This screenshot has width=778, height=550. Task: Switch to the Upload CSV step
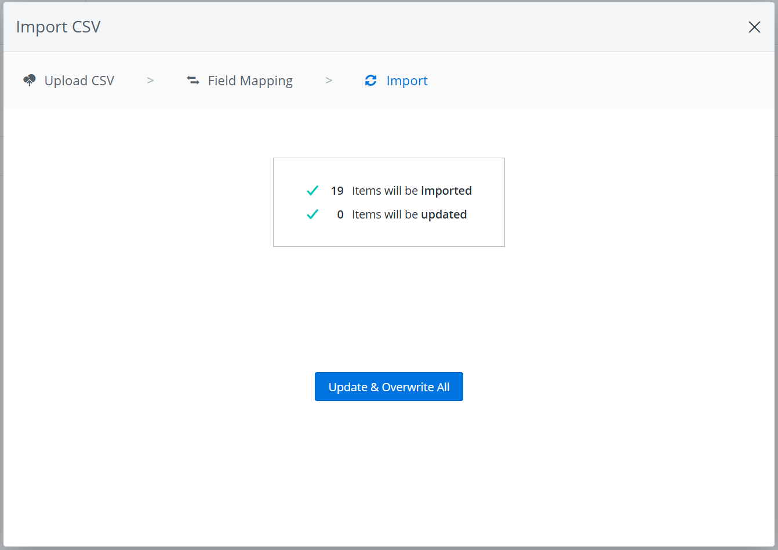79,80
